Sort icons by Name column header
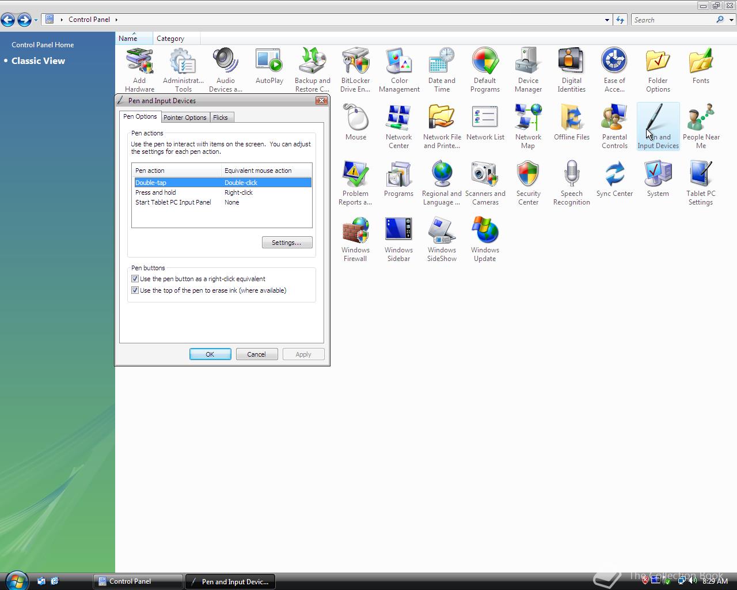 click(x=135, y=39)
